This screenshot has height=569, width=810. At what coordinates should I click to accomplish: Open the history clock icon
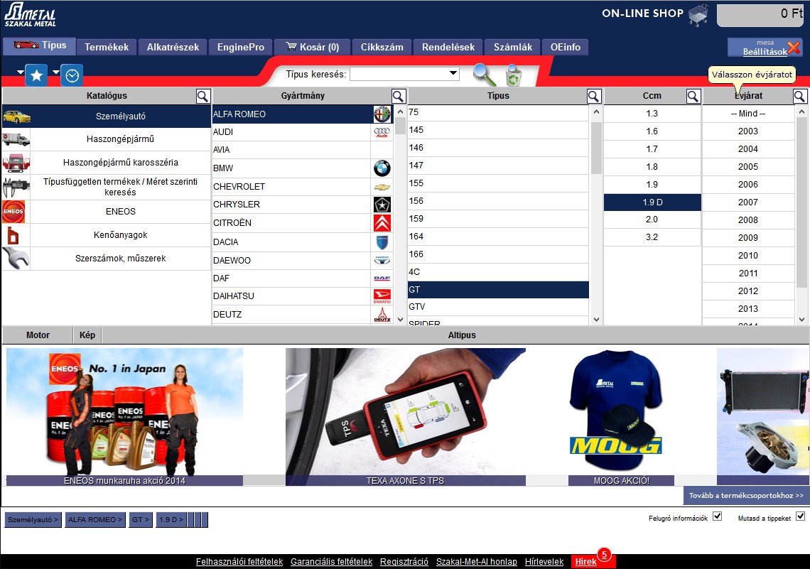72,75
